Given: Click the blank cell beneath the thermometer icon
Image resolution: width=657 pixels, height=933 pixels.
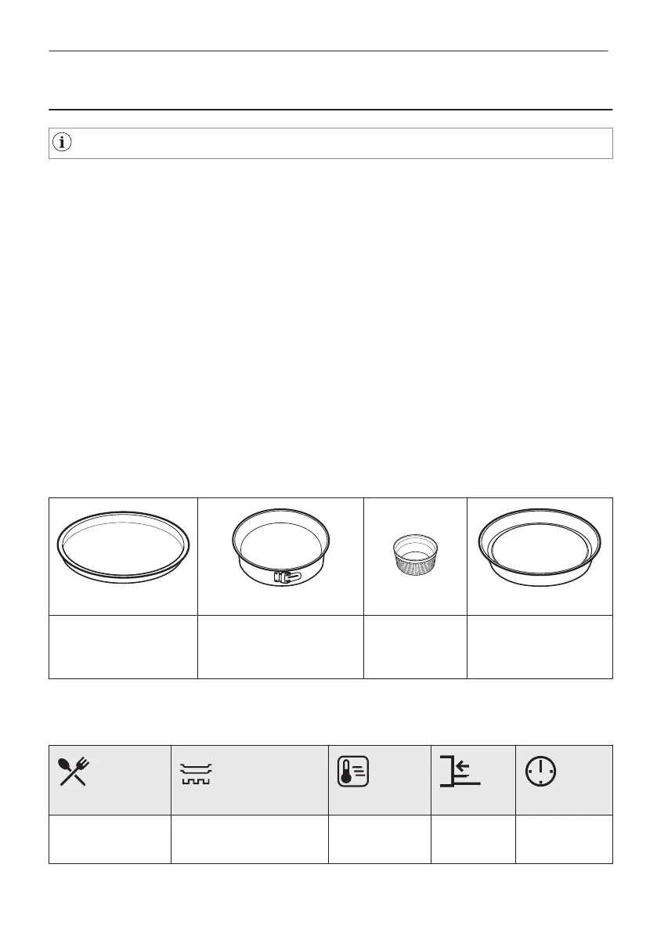Looking at the screenshot, I should [380, 839].
